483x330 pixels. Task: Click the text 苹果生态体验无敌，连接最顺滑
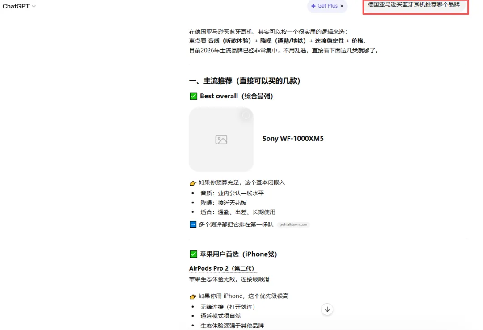click(229, 279)
